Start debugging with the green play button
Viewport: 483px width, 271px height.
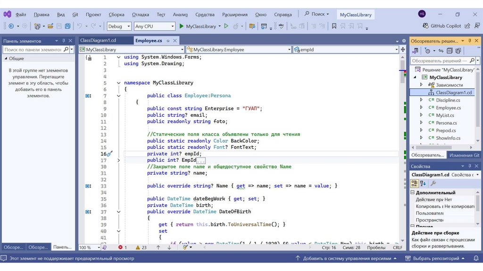pyautogui.click(x=181, y=26)
